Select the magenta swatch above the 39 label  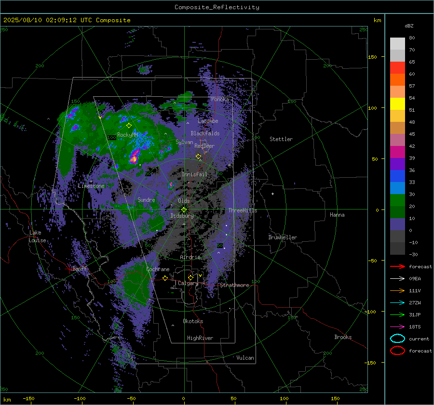397,152
